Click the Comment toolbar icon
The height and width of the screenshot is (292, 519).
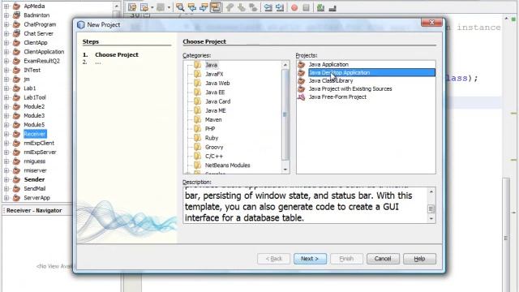(320, 7)
